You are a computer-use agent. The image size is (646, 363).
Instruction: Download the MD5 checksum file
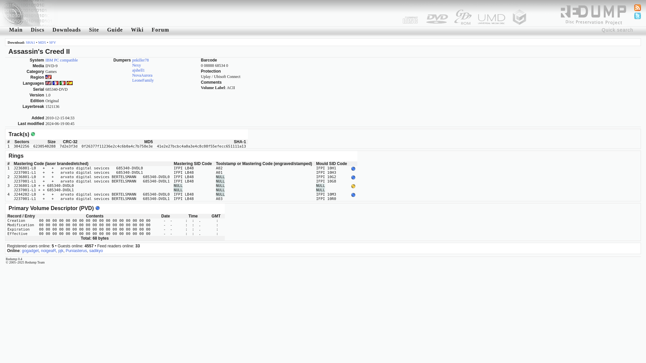pyautogui.click(x=42, y=42)
